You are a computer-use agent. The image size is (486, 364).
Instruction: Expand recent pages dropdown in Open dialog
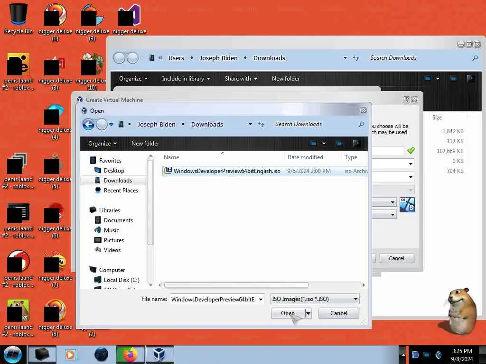pyautogui.click(x=111, y=125)
